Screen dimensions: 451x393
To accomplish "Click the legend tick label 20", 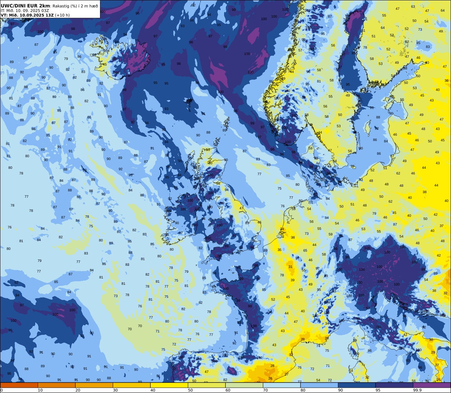I will tap(78, 390).
